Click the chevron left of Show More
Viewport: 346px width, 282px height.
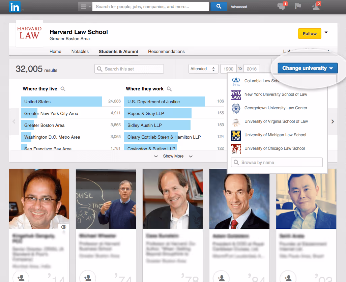coord(156,157)
